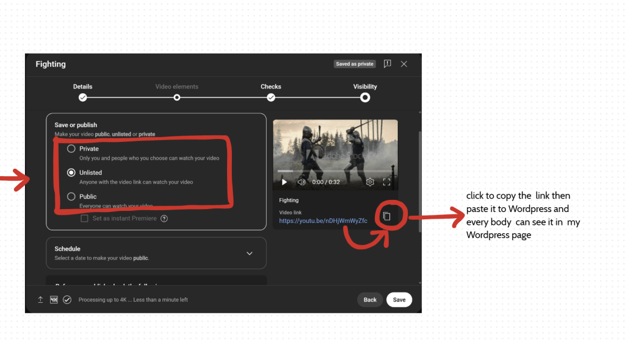625x340 pixels.
Task: Copy the video link
Action: point(386,216)
